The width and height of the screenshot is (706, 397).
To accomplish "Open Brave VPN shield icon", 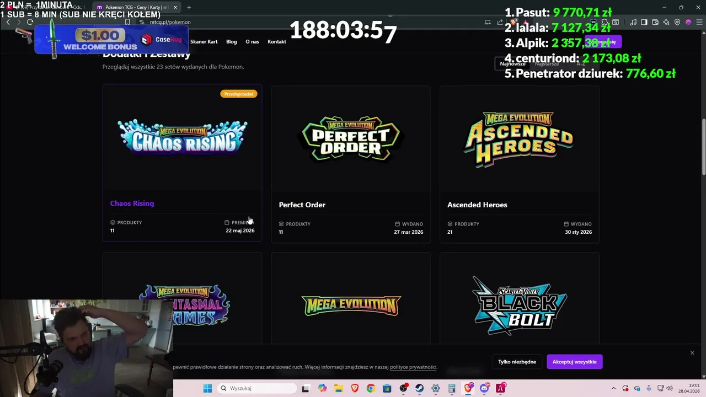I will 677,22.
